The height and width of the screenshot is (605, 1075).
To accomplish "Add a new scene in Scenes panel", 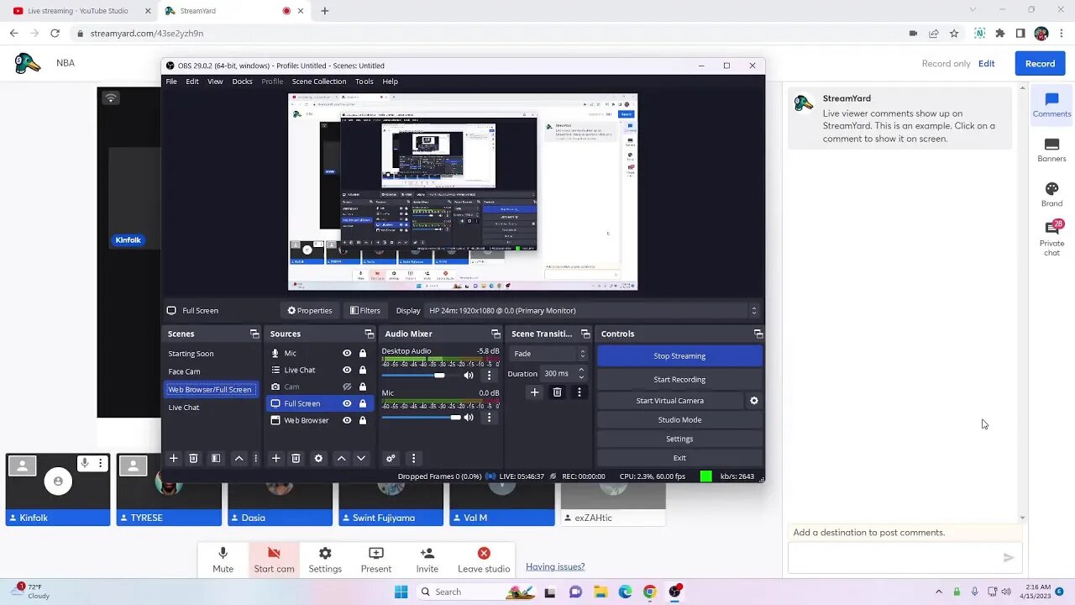I will point(174,458).
